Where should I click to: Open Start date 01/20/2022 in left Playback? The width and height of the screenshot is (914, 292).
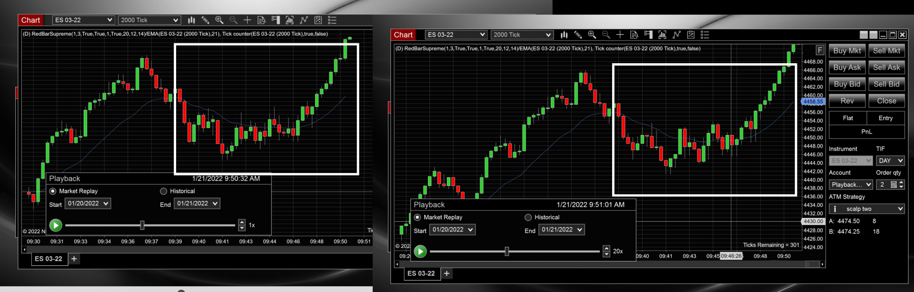[x=88, y=204]
